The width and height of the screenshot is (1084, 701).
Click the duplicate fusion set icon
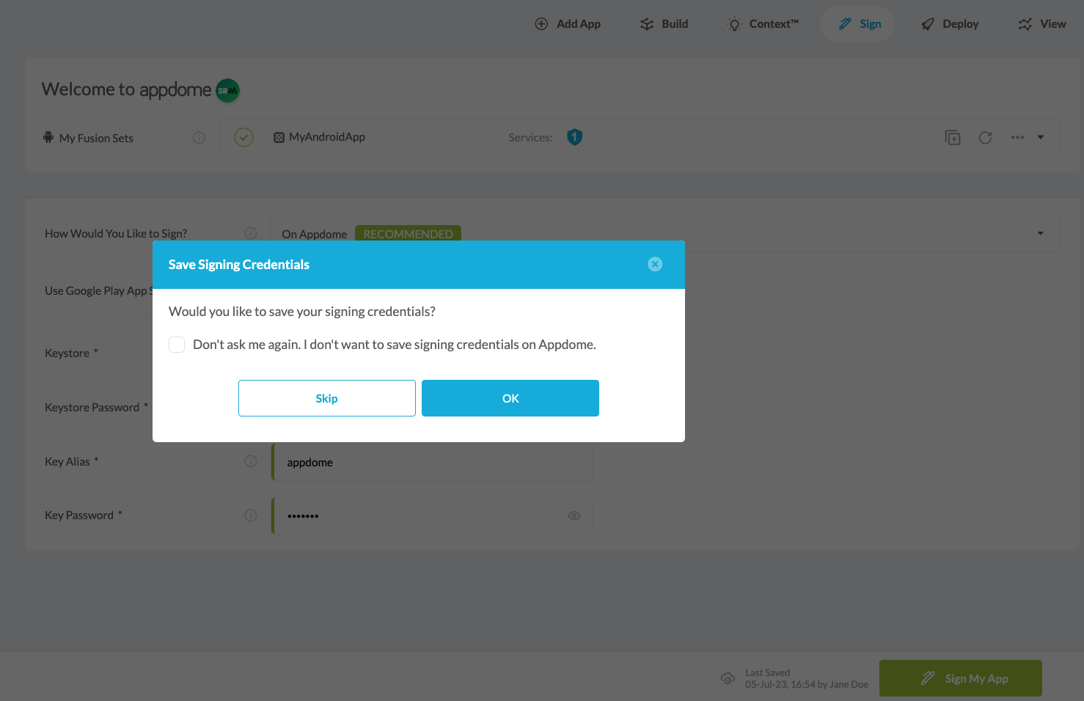point(952,138)
